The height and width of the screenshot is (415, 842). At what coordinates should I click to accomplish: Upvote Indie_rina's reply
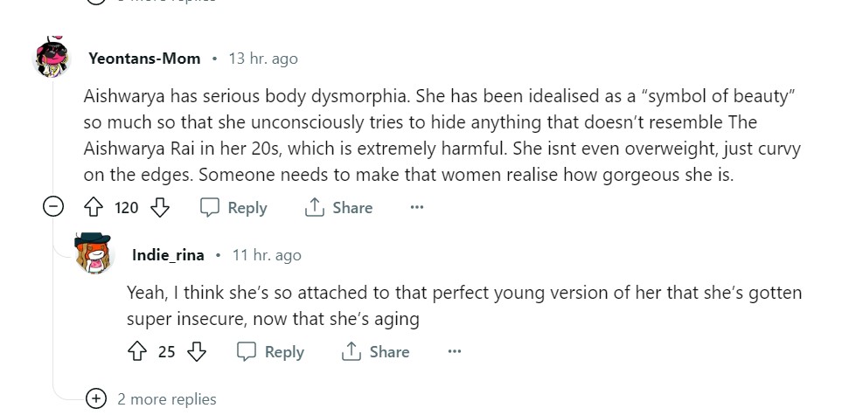coord(137,352)
